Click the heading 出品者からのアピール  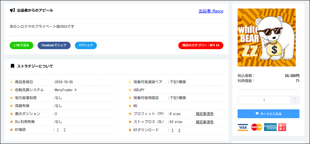pyautogui.click(x=35, y=10)
